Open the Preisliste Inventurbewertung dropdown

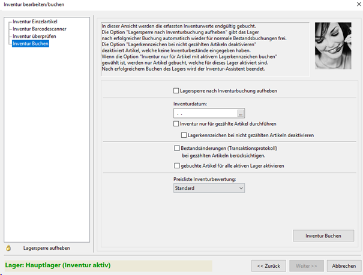point(209,188)
